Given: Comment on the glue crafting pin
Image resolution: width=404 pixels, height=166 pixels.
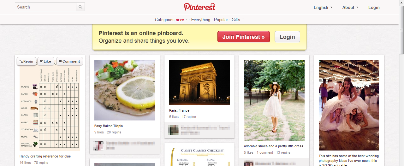Looking at the screenshot, I should (69, 61).
